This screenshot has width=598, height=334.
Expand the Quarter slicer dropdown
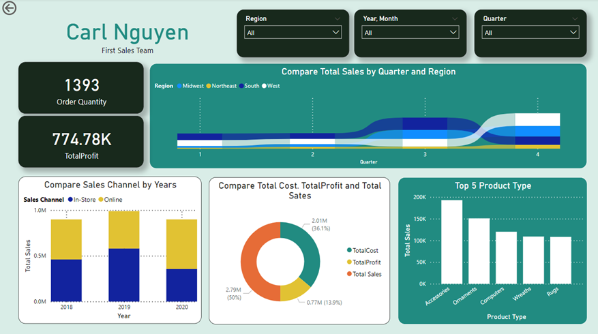[530, 32]
